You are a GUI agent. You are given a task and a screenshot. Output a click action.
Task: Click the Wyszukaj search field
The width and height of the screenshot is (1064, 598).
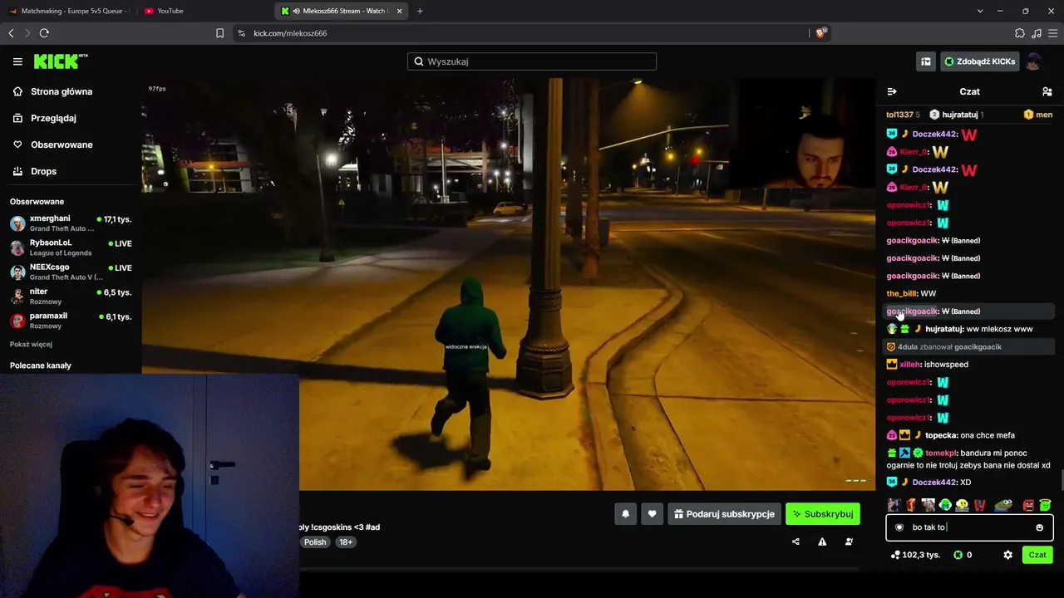tap(532, 61)
